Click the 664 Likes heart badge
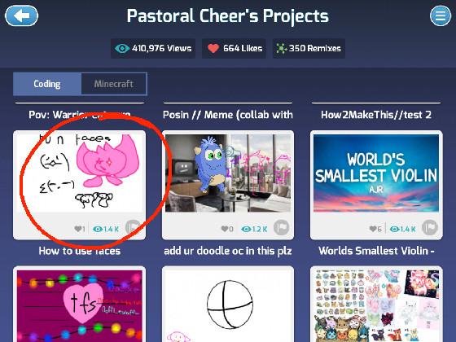Screen dimensions: 456x342 click(235, 48)
